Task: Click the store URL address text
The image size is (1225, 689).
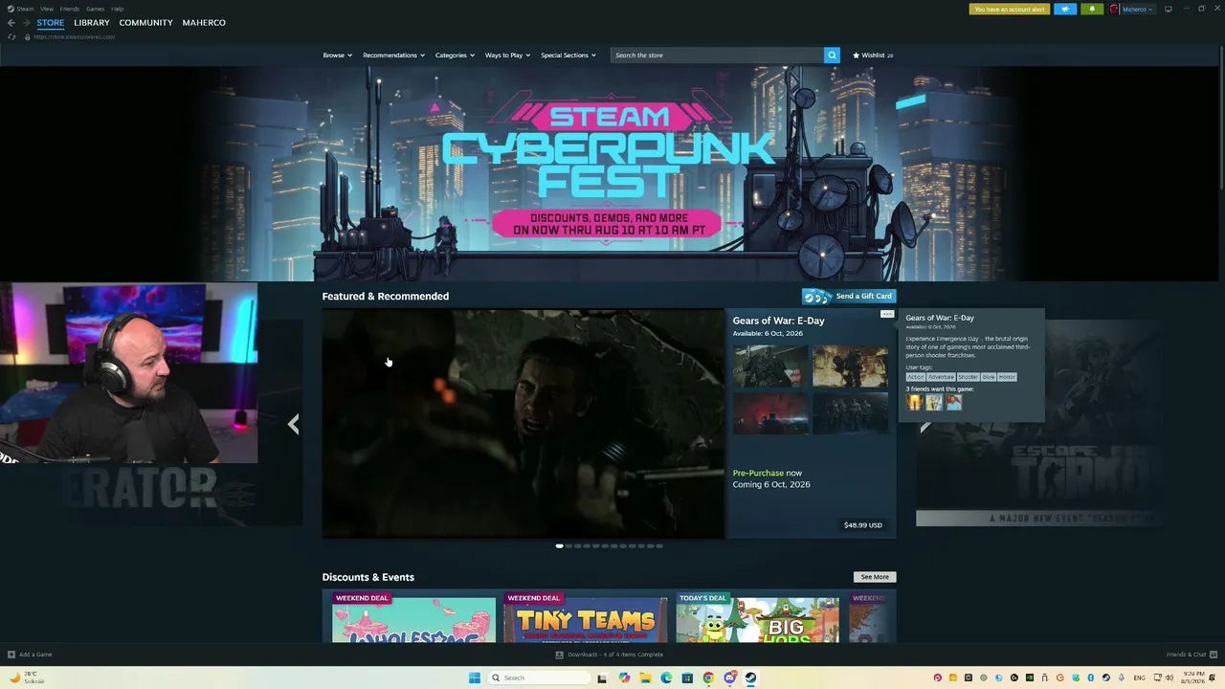Action: 75,36
